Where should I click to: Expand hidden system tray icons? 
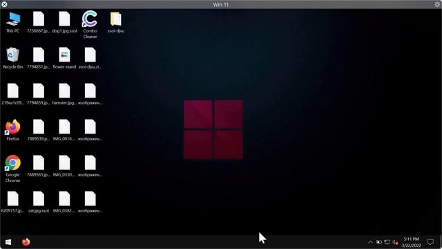point(370,242)
